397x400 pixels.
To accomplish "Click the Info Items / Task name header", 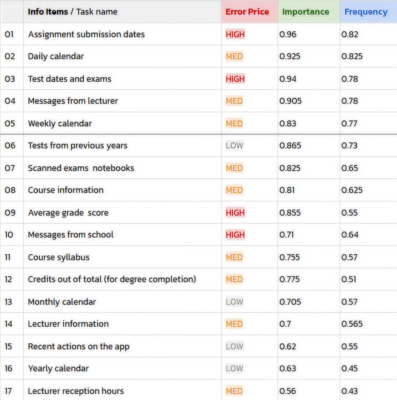I will [x=72, y=12].
